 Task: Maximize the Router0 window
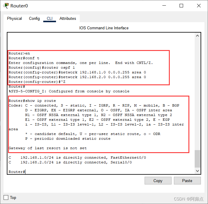pos(181,6)
